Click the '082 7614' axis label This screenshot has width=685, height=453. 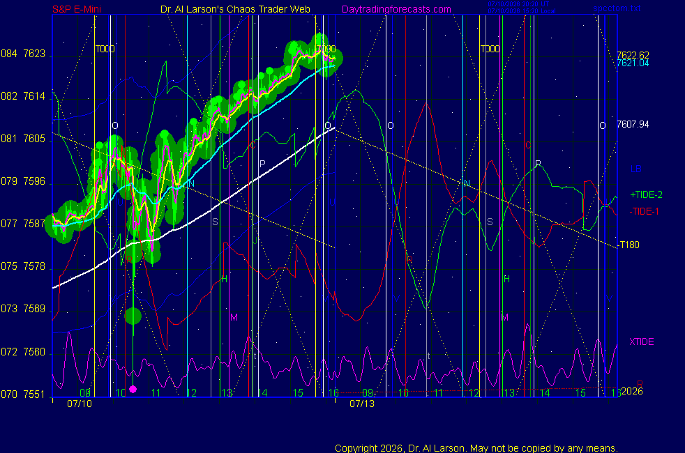pos(23,96)
